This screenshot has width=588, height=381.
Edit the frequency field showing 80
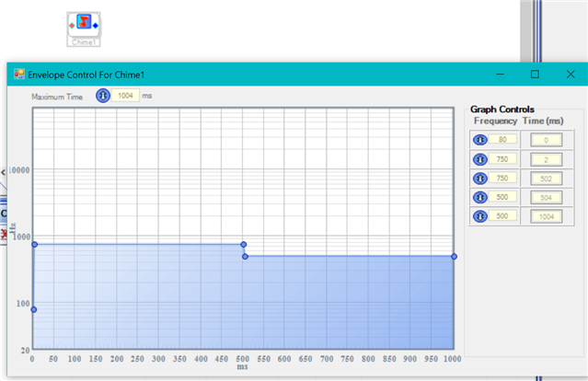(x=502, y=139)
